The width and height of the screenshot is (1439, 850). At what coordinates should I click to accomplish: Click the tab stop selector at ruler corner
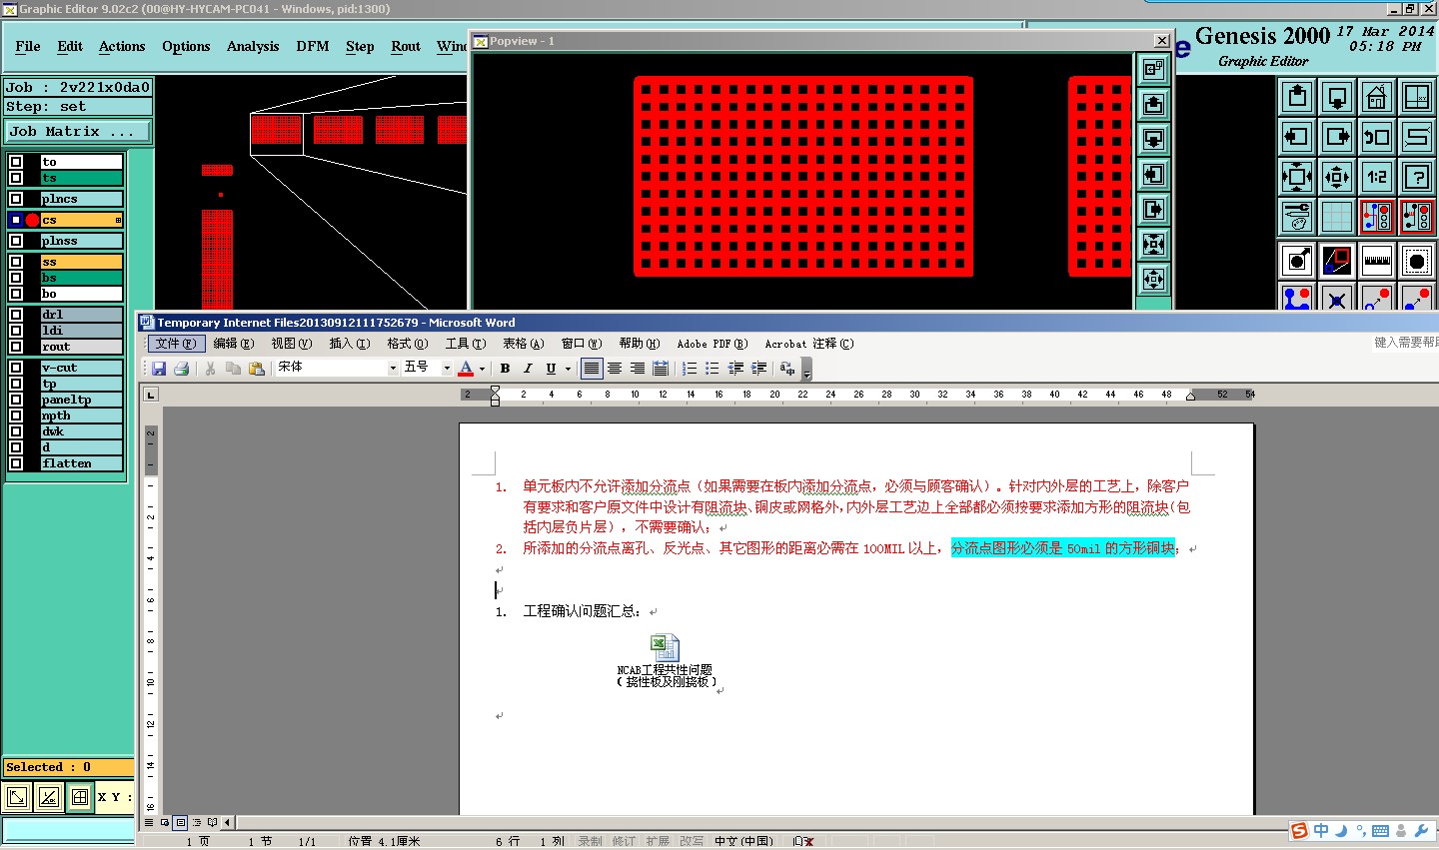[151, 395]
